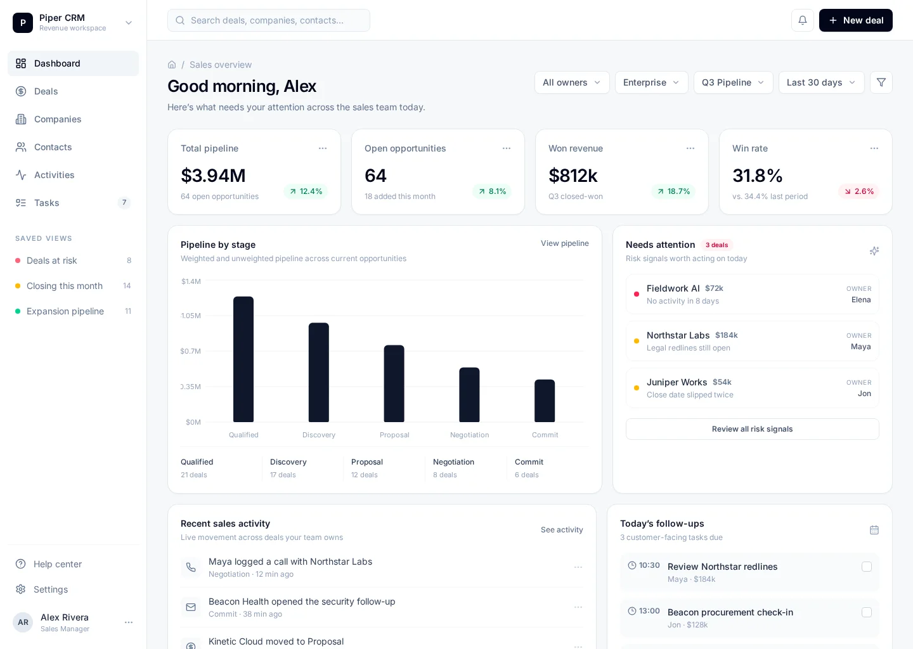Navigate to Contacts page

(x=73, y=147)
